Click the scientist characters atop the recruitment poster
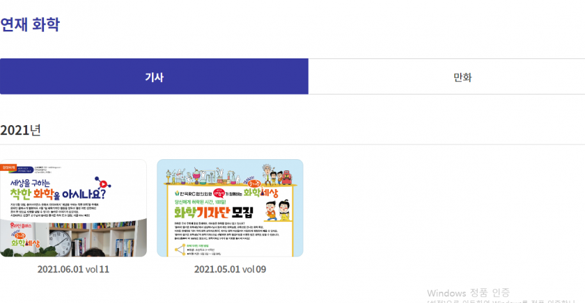This screenshot has width=585, height=303. point(276,175)
